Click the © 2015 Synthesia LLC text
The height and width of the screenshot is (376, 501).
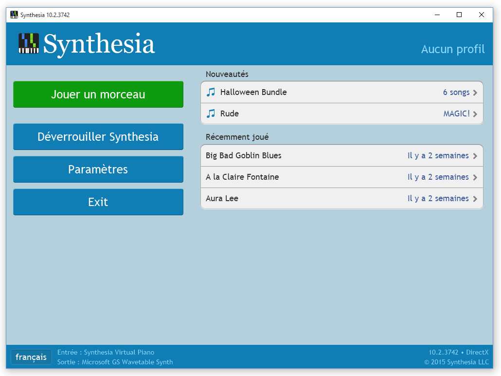(x=457, y=362)
